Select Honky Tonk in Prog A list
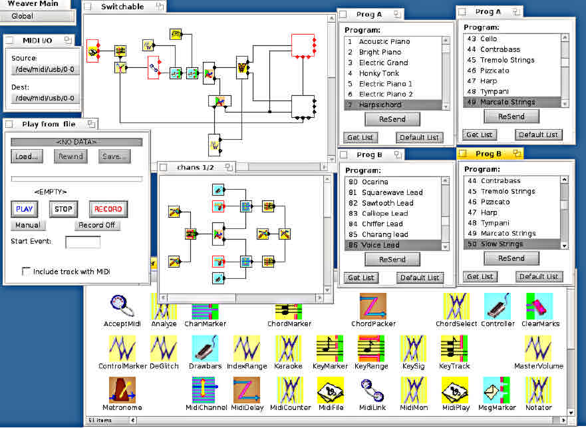The width and height of the screenshot is (586, 428). pos(393,73)
